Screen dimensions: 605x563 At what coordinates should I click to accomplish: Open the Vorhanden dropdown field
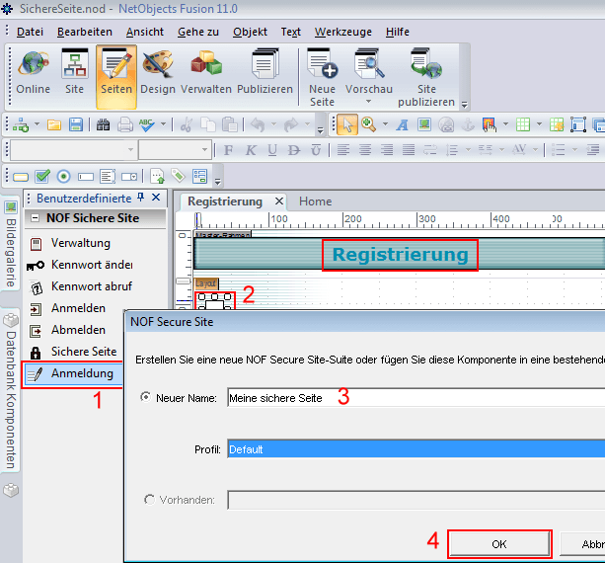[416, 500]
